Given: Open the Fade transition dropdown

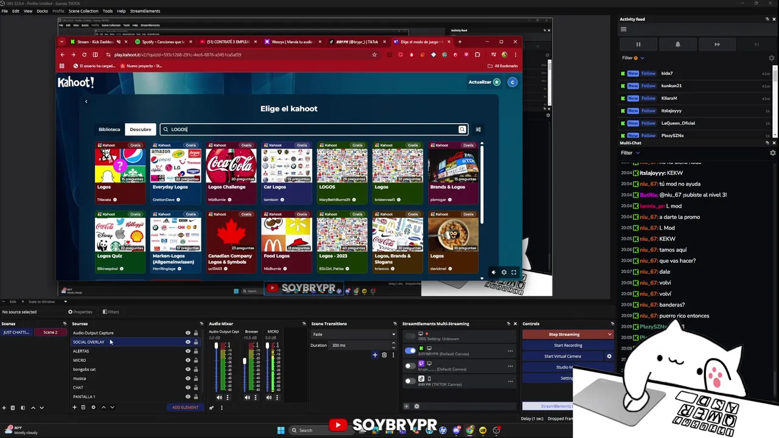Looking at the screenshot, I should 354,335.
